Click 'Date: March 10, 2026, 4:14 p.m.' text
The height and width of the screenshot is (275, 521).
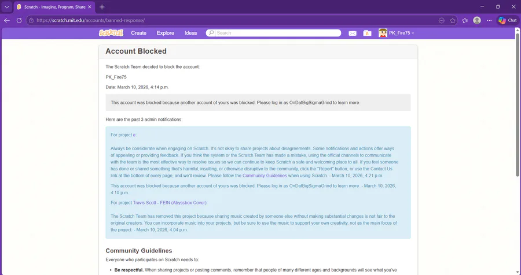tap(137, 87)
